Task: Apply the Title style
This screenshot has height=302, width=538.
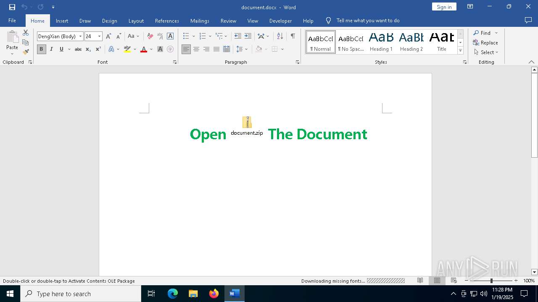Action: [442, 42]
